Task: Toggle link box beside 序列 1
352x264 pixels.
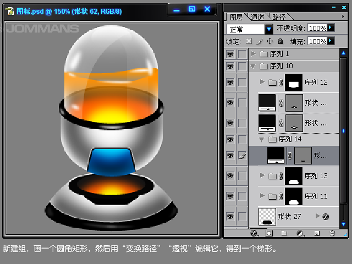Action: tap(242, 54)
